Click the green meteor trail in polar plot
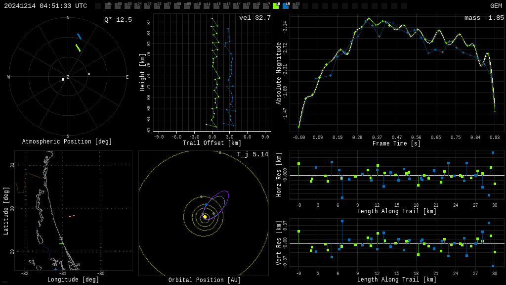 [78, 48]
